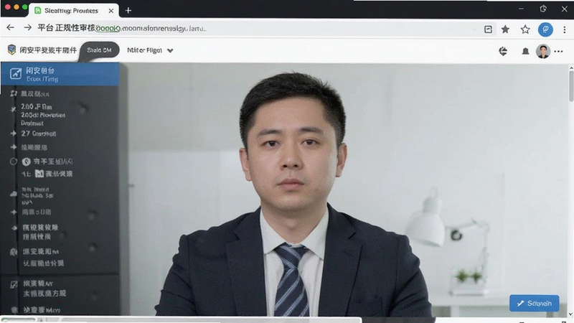Open the header ellipsis more options

[558, 52]
